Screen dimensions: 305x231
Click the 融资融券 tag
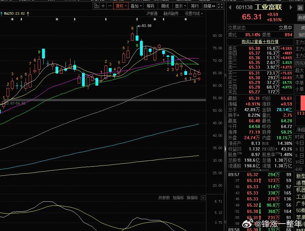point(171,14)
